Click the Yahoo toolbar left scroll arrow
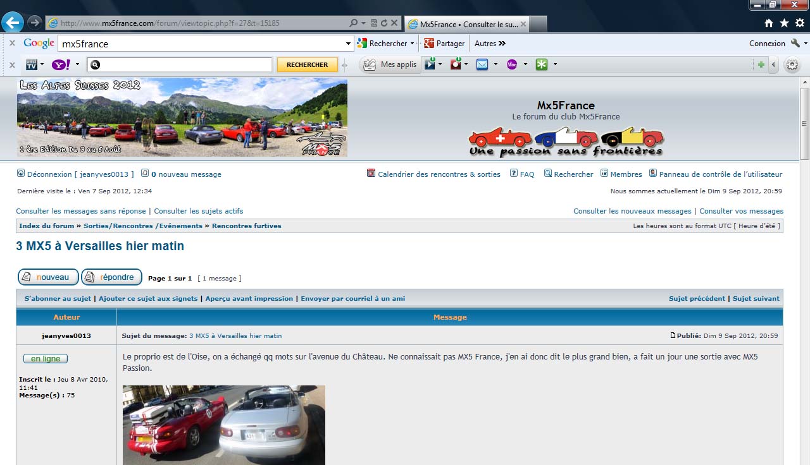810x465 pixels. click(773, 64)
